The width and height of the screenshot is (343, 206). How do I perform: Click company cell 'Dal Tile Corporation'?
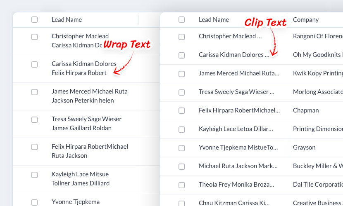(x=318, y=185)
